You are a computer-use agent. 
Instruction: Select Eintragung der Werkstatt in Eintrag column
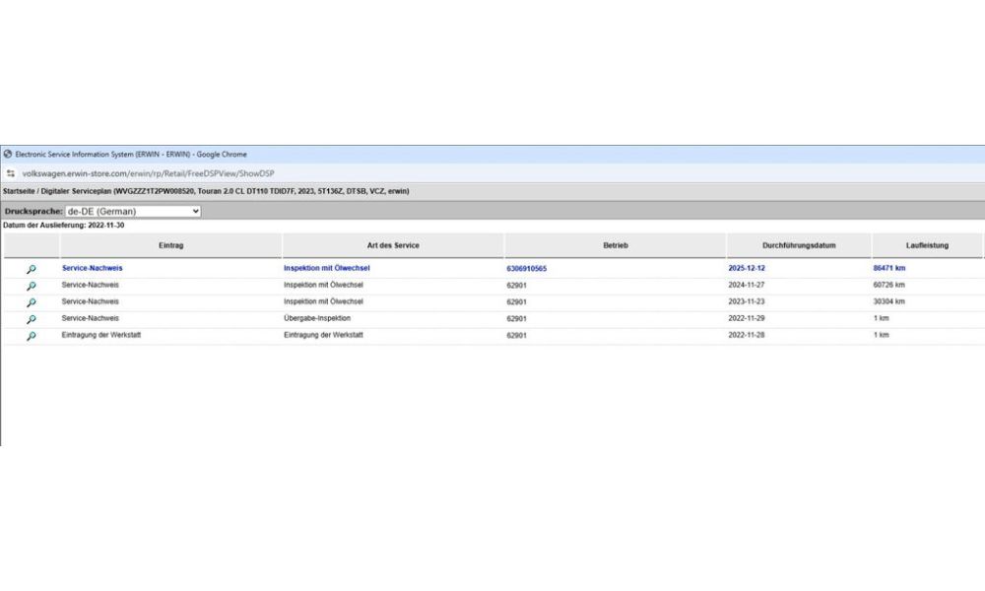pos(101,335)
